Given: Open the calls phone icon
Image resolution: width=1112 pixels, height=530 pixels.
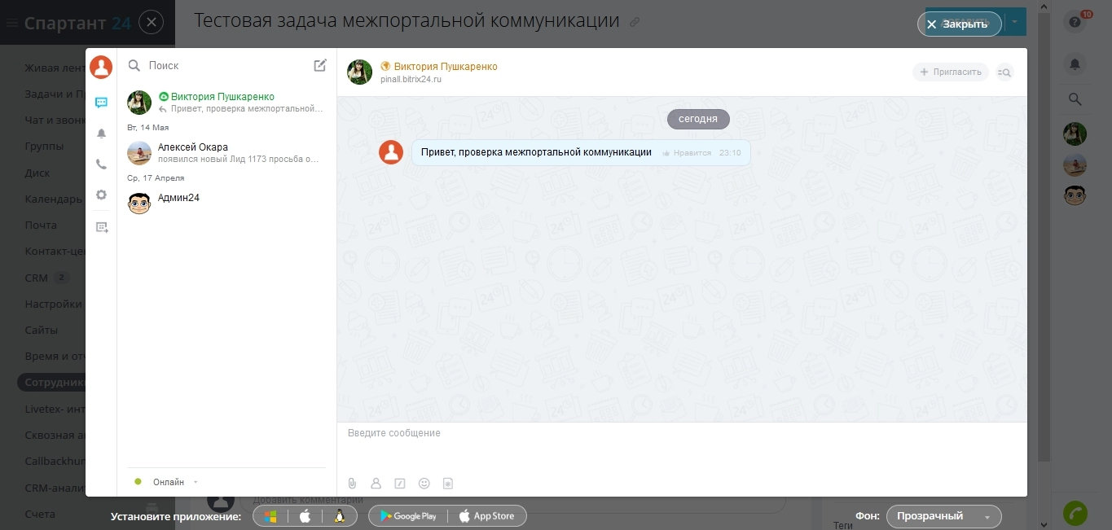Looking at the screenshot, I should click(x=101, y=164).
